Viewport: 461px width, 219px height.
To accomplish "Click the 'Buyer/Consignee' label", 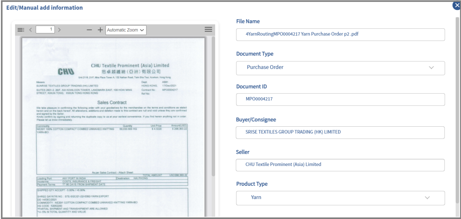I will point(256,119).
